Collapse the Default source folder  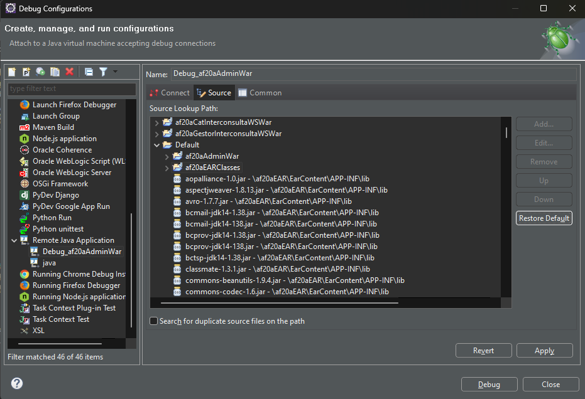click(x=156, y=146)
